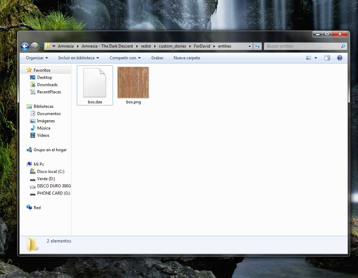The image size is (358, 278).
Task: Select Disco local (C:) drive
Action: 51,172
